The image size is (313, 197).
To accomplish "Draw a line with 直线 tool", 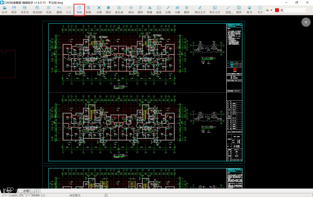I will pyautogui.click(x=228, y=10).
